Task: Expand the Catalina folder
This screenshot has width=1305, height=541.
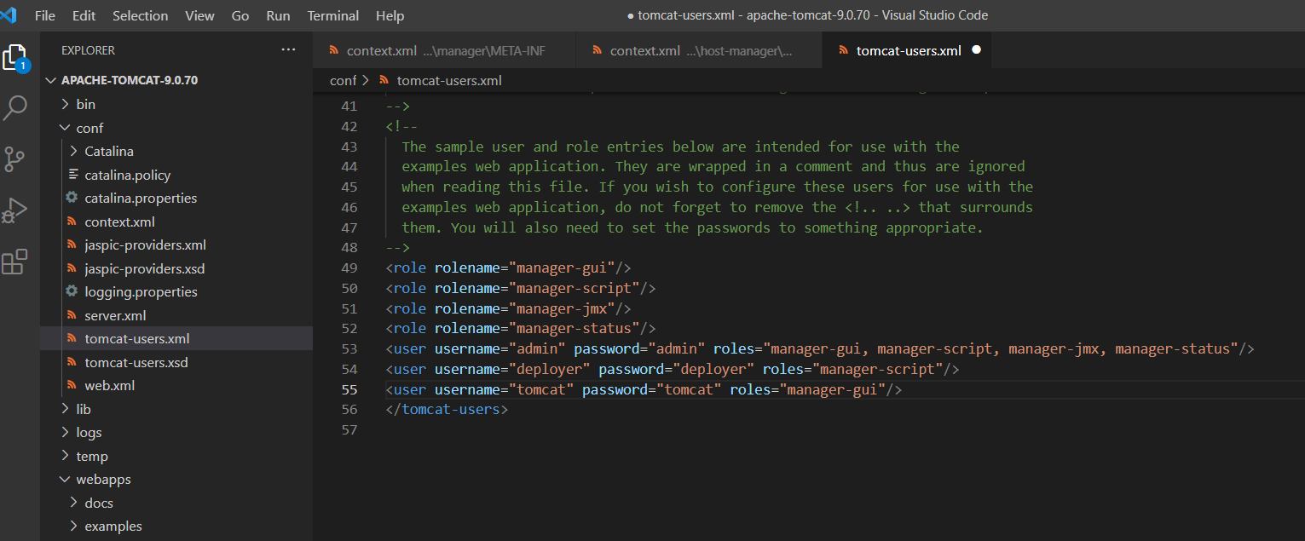Action: (x=73, y=151)
